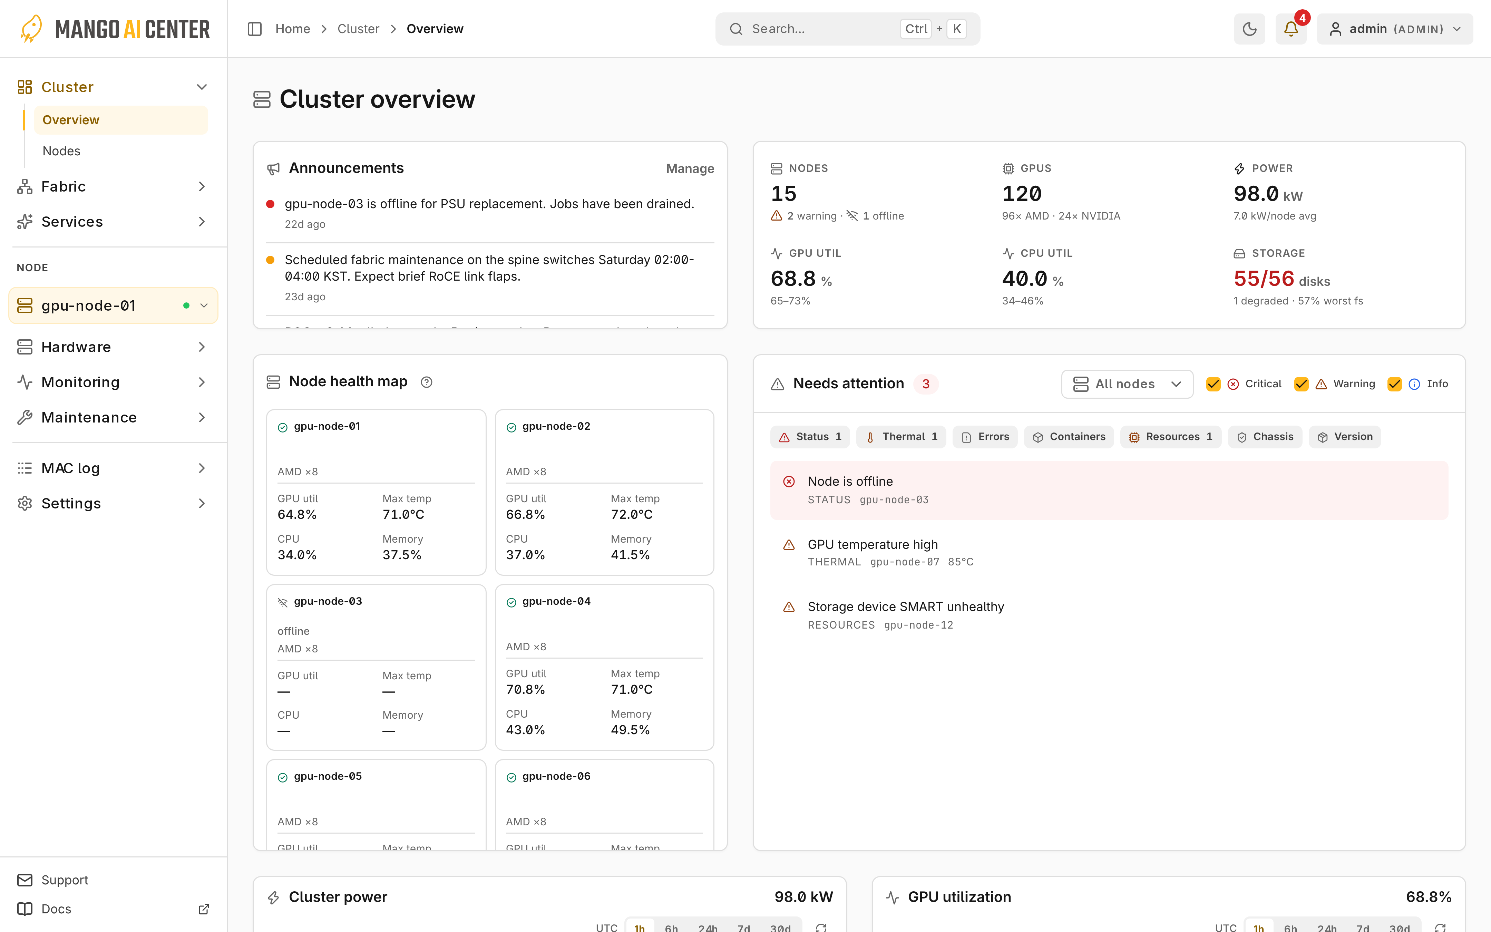Uncheck the Critical severity checkbox

[1213, 384]
